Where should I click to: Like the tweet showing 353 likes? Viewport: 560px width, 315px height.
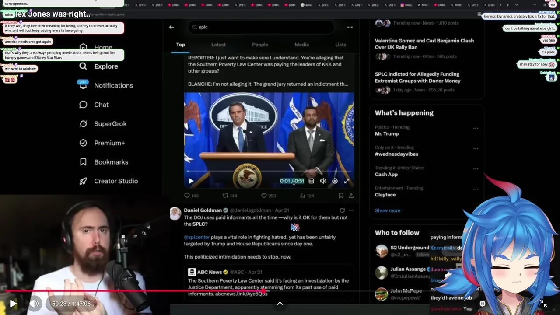[x=268, y=196]
